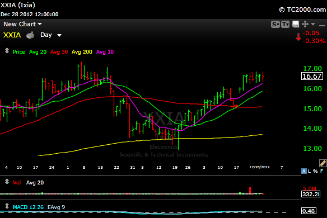Click the 12/28/2012 date axis label

(259, 167)
